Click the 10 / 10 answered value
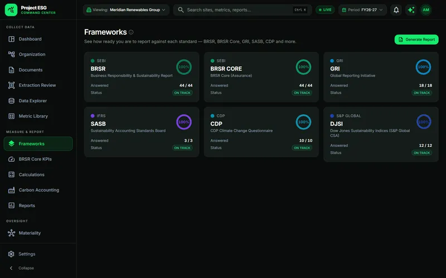The height and width of the screenshot is (278, 446). click(x=306, y=141)
